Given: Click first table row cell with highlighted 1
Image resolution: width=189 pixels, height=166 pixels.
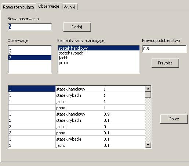Looking at the screenshot, I should pyautogui.click(x=32, y=89).
